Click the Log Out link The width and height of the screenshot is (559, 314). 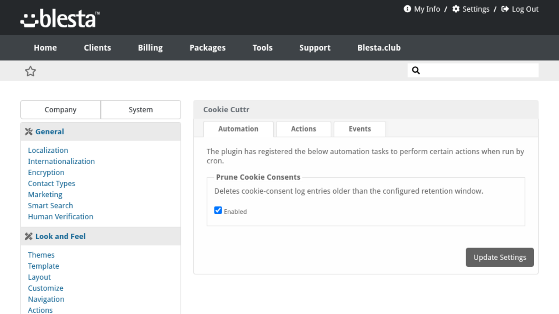pos(525,9)
